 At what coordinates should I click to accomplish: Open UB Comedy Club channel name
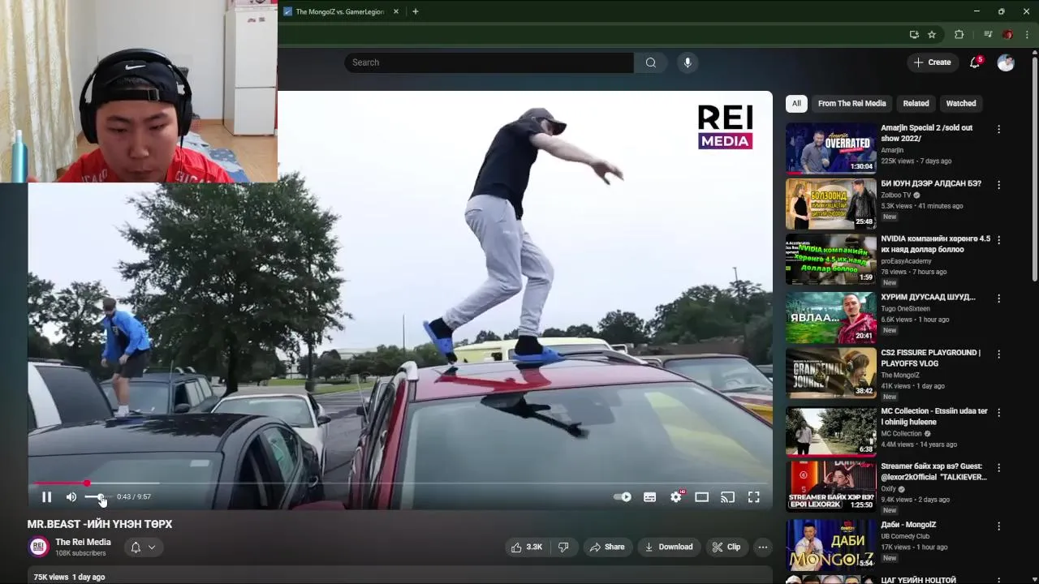(906, 537)
